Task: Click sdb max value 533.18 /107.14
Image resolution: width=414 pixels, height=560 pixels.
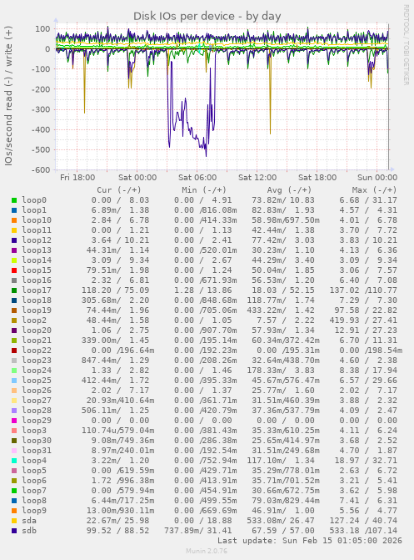Action: pos(364,531)
